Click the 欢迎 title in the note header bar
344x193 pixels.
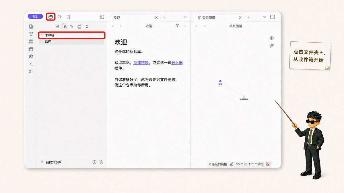149,26
